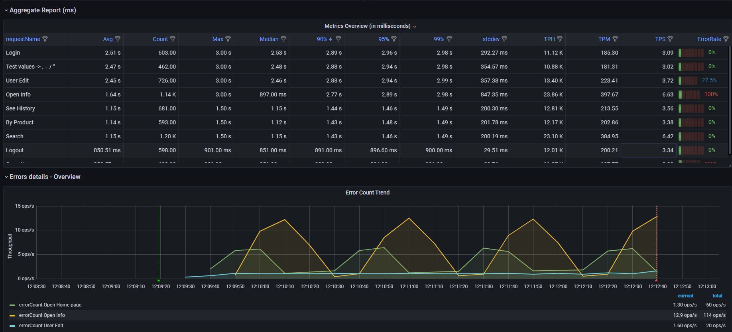
Task: Open filter icon for 90% column
Action: click(x=338, y=39)
